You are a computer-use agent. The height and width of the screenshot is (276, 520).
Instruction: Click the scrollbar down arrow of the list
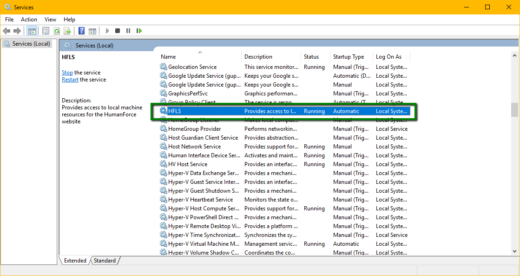(514, 251)
